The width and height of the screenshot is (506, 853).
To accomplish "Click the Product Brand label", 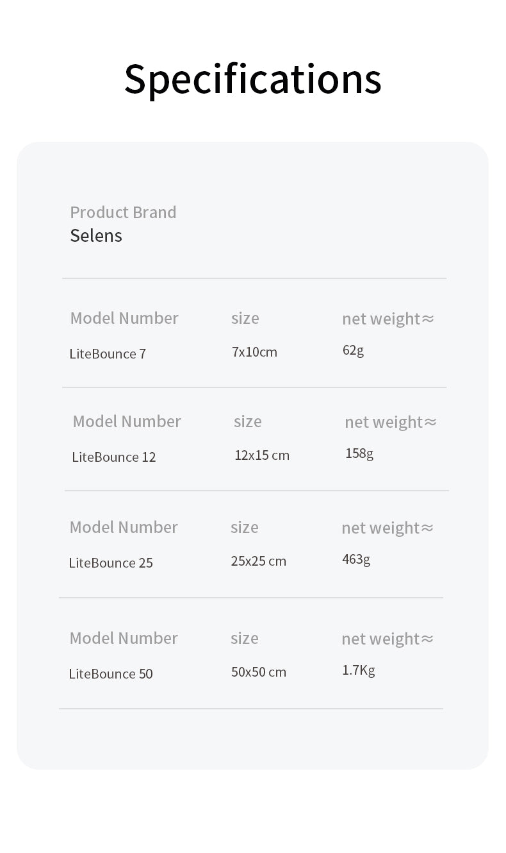I will coord(123,212).
